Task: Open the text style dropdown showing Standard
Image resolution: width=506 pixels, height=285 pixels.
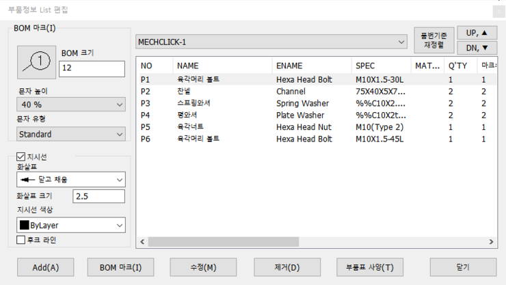Action: (x=71, y=134)
